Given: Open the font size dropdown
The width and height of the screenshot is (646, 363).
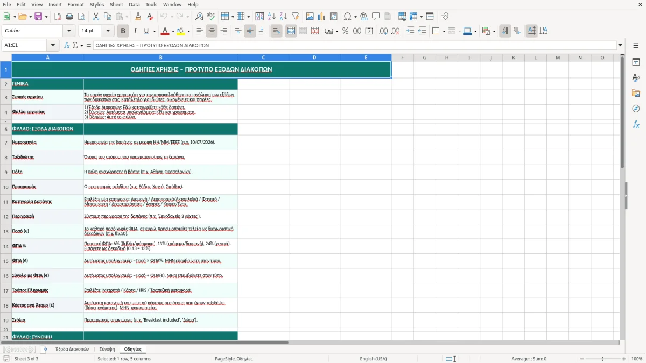Looking at the screenshot, I should [x=108, y=31].
